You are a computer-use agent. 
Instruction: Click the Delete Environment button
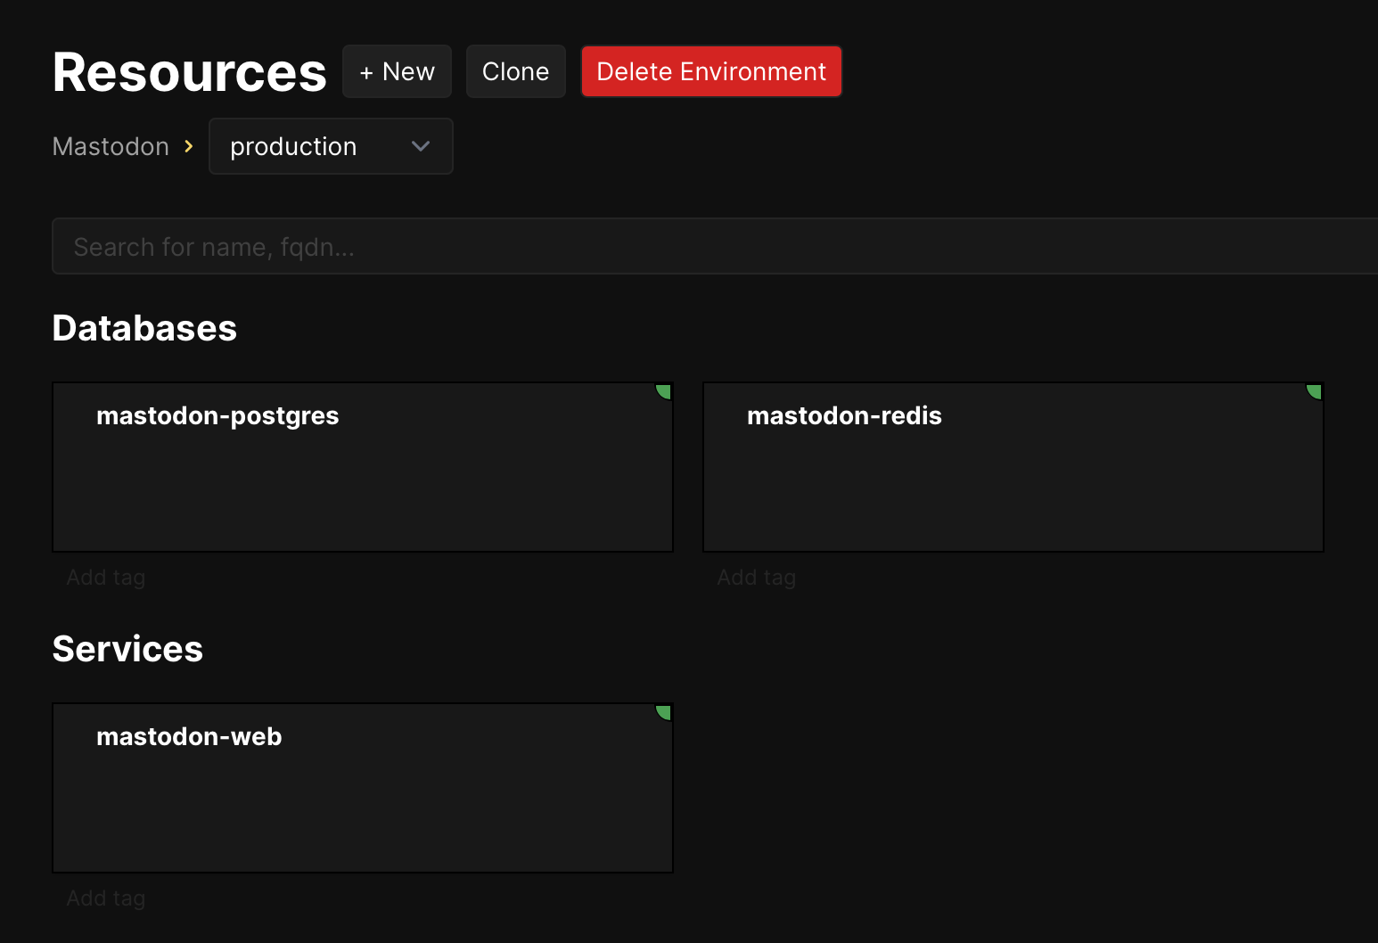pyautogui.click(x=710, y=70)
